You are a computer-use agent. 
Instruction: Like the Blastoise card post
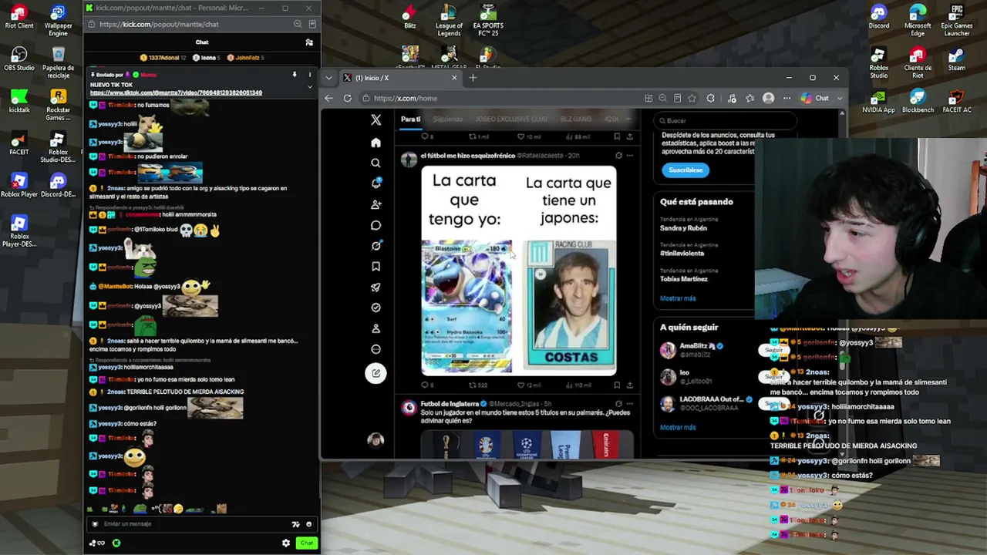[521, 385]
